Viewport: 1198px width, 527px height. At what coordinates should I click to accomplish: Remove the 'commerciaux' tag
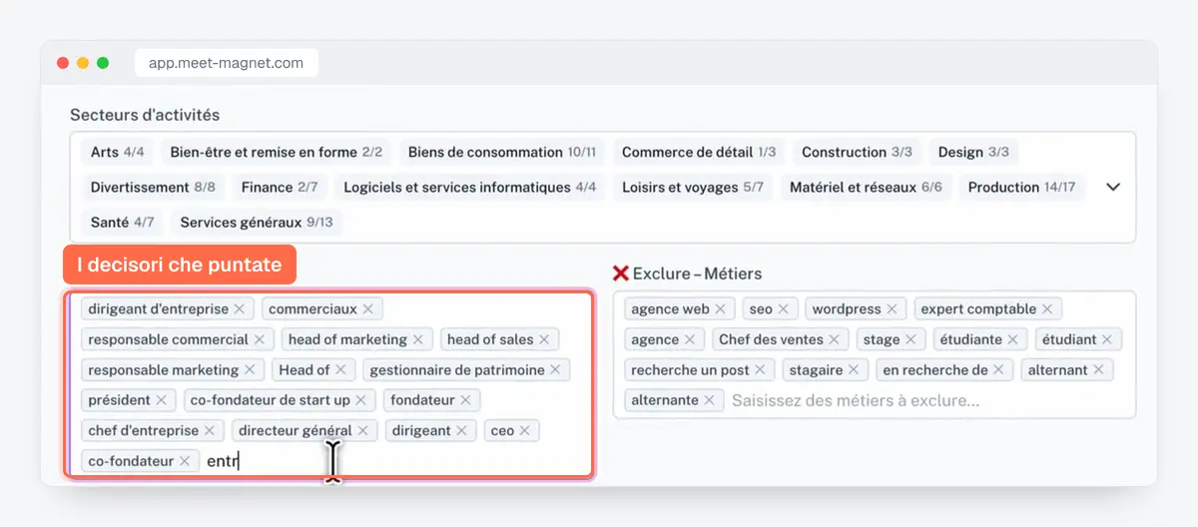tap(368, 309)
